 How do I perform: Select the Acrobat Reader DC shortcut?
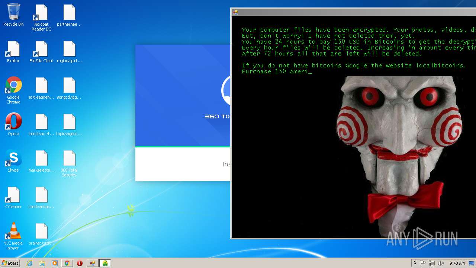pos(41,18)
